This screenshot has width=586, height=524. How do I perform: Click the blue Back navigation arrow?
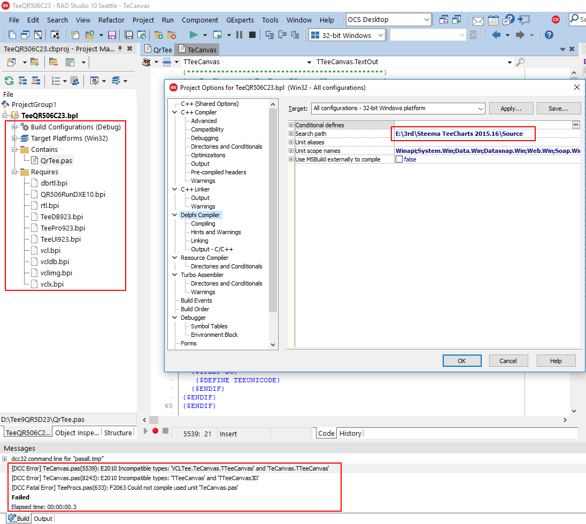[496, 35]
